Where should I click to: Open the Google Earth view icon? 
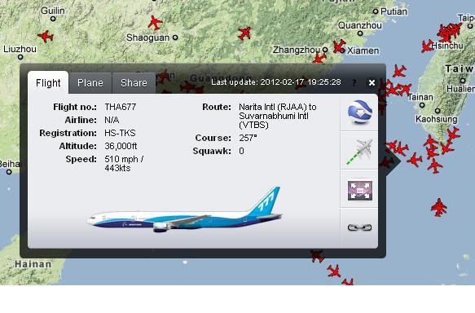pos(359,112)
